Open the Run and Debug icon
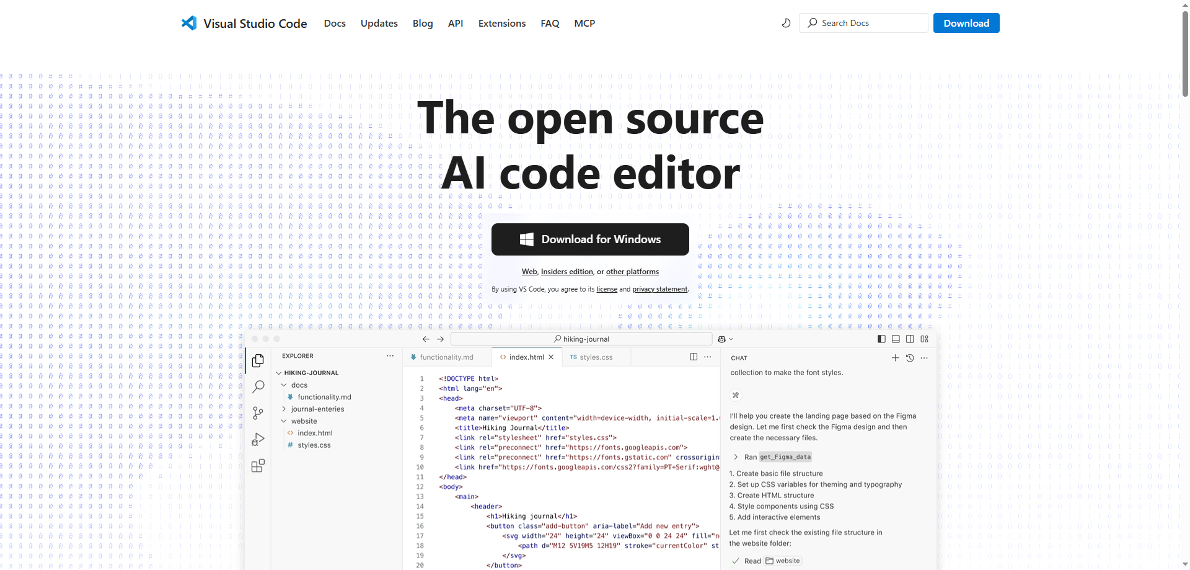The image size is (1190, 570). [x=258, y=440]
